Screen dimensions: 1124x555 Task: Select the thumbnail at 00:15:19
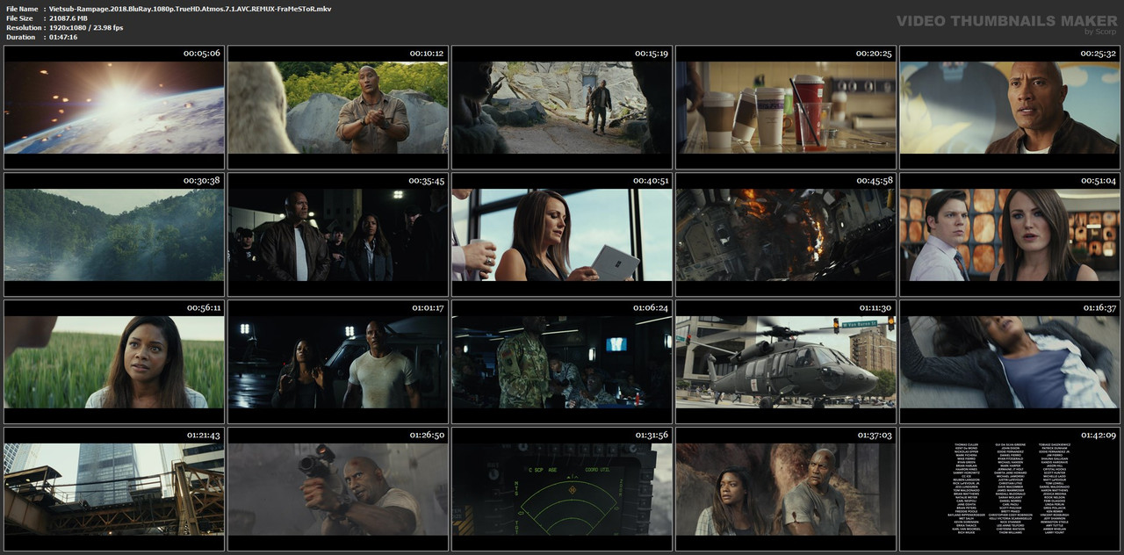tap(562, 107)
